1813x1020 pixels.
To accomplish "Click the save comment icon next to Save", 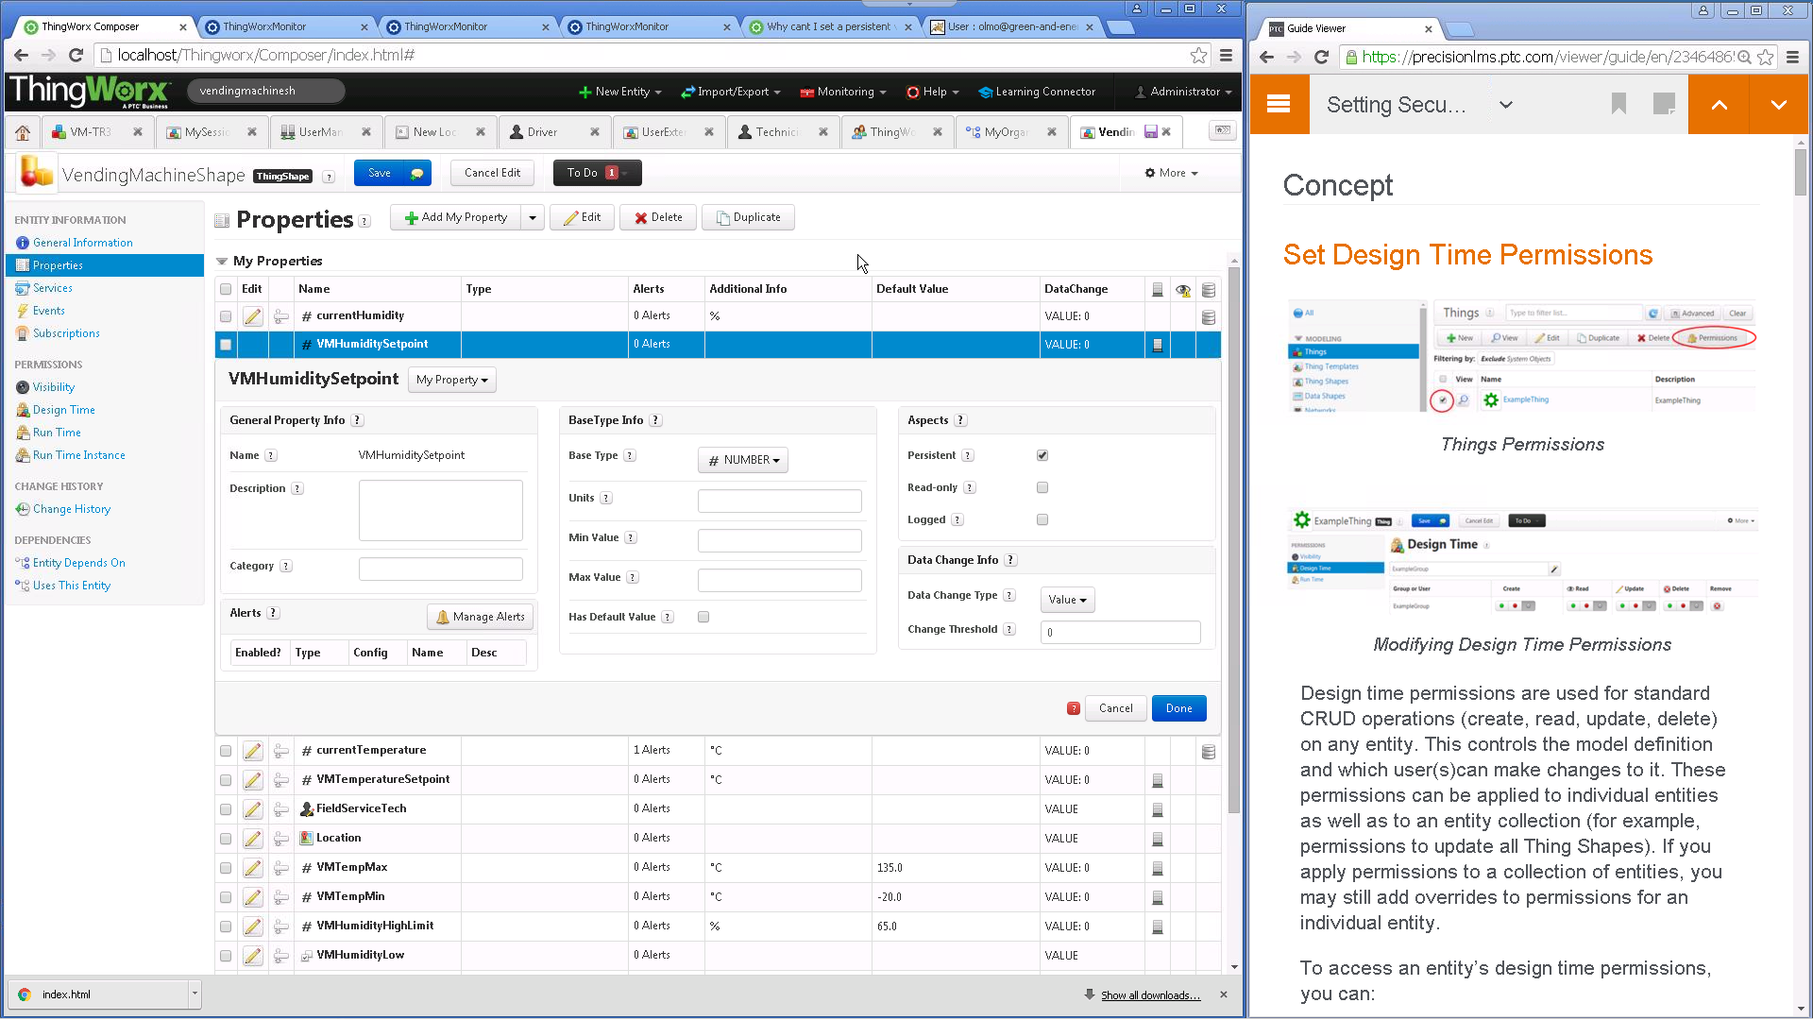I will (416, 174).
